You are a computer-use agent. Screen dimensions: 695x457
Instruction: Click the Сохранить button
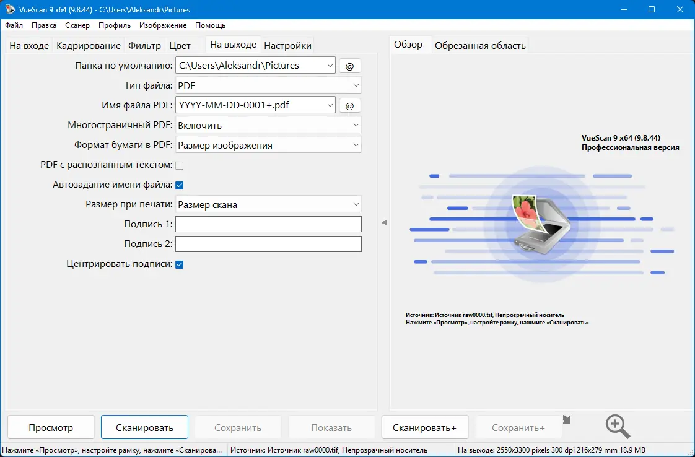(x=238, y=427)
